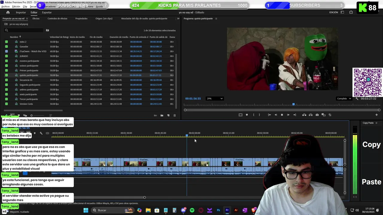This screenshot has height=215, width=383.
Task: Open the Completa playback resolution dropdown
Action: [x=344, y=99]
